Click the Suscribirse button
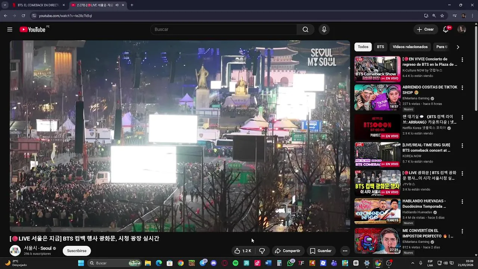 click(77, 251)
